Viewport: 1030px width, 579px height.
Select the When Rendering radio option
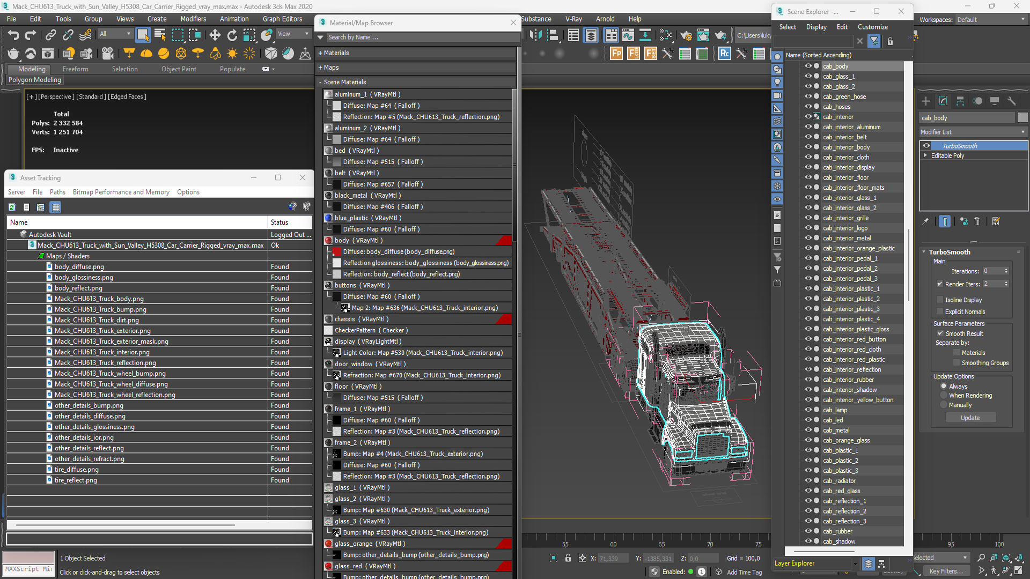point(944,396)
